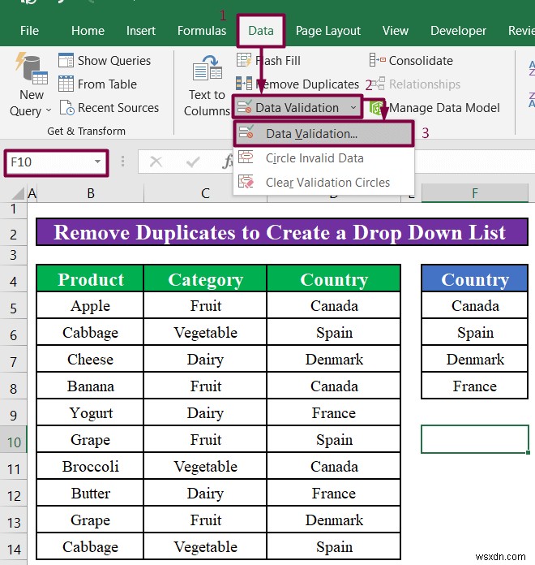Click the Manage Data Model icon

click(x=376, y=108)
